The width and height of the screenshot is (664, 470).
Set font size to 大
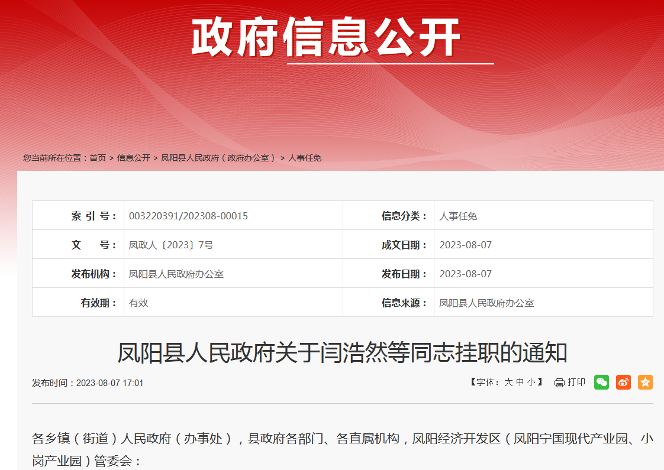point(508,383)
